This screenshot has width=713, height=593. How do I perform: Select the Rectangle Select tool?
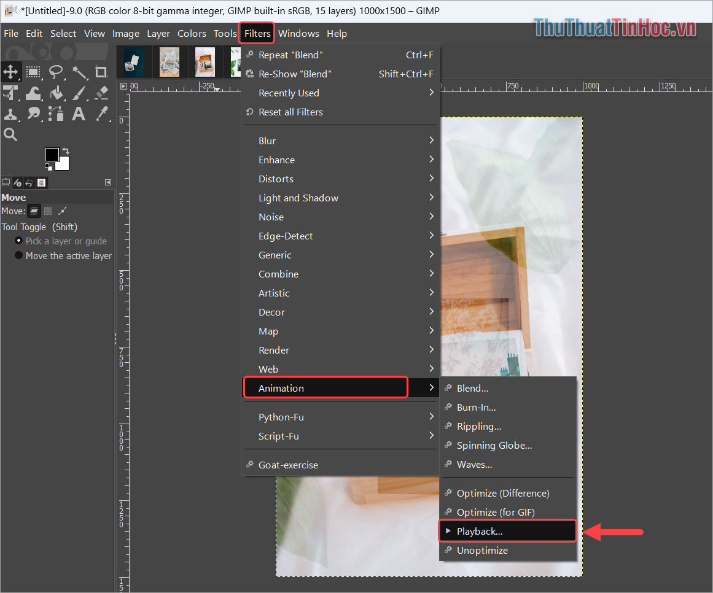pos(33,72)
